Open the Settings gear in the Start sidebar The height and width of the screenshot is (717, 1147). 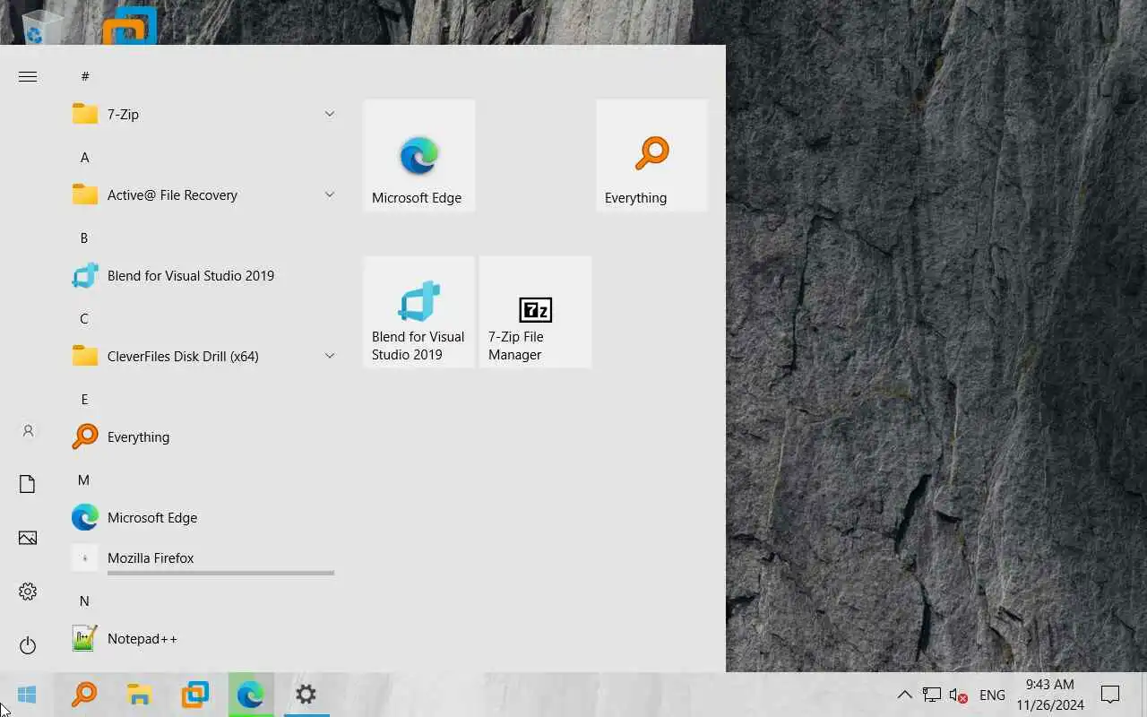(28, 592)
